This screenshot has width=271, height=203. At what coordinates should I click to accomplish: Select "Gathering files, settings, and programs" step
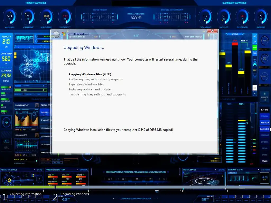coord(96,79)
